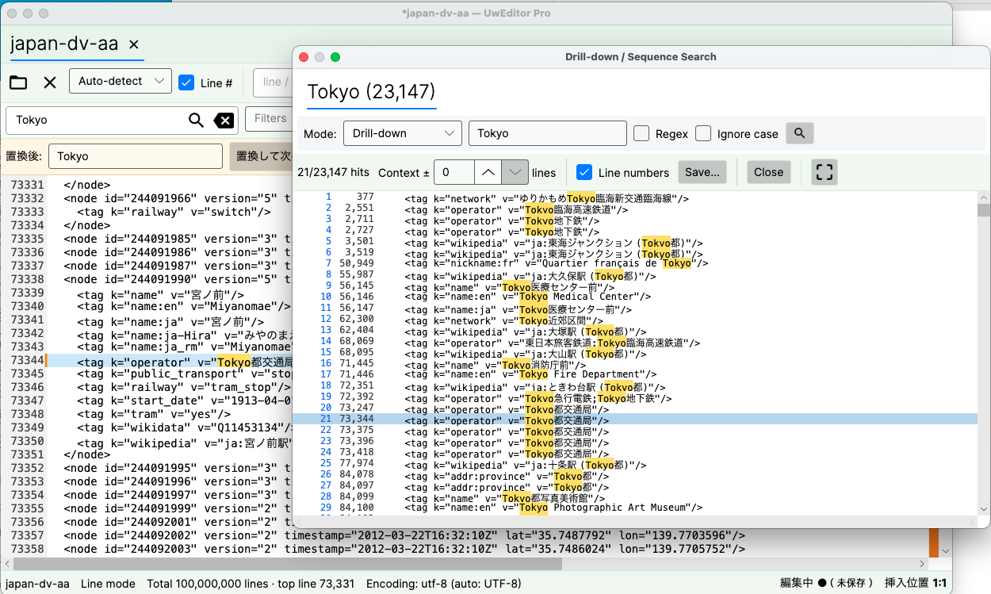
Task: Click the 21/23,147 hits counter
Action: (334, 172)
